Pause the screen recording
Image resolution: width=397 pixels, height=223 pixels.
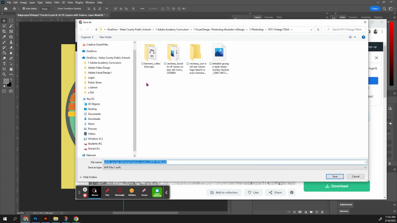85,190
